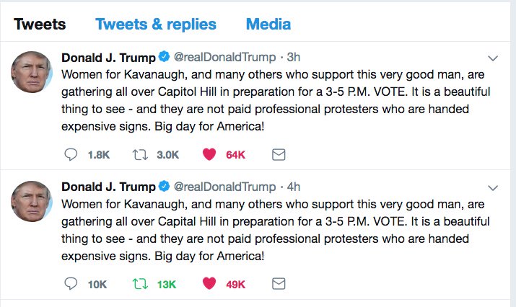Select the Media tab
The height and width of the screenshot is (307, 516).
pyautogui.click(x=268, y=24)
